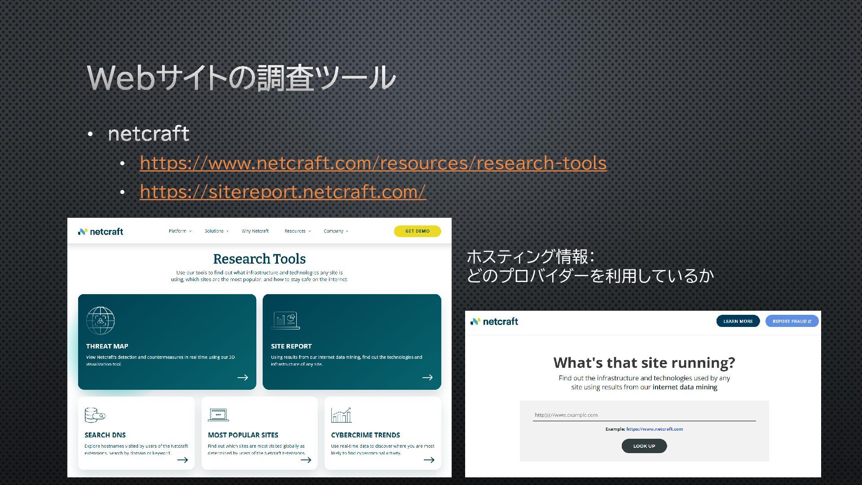Open the SEARCH DNS card title
This screenshot has width=862, height=485.
(105, 435)
